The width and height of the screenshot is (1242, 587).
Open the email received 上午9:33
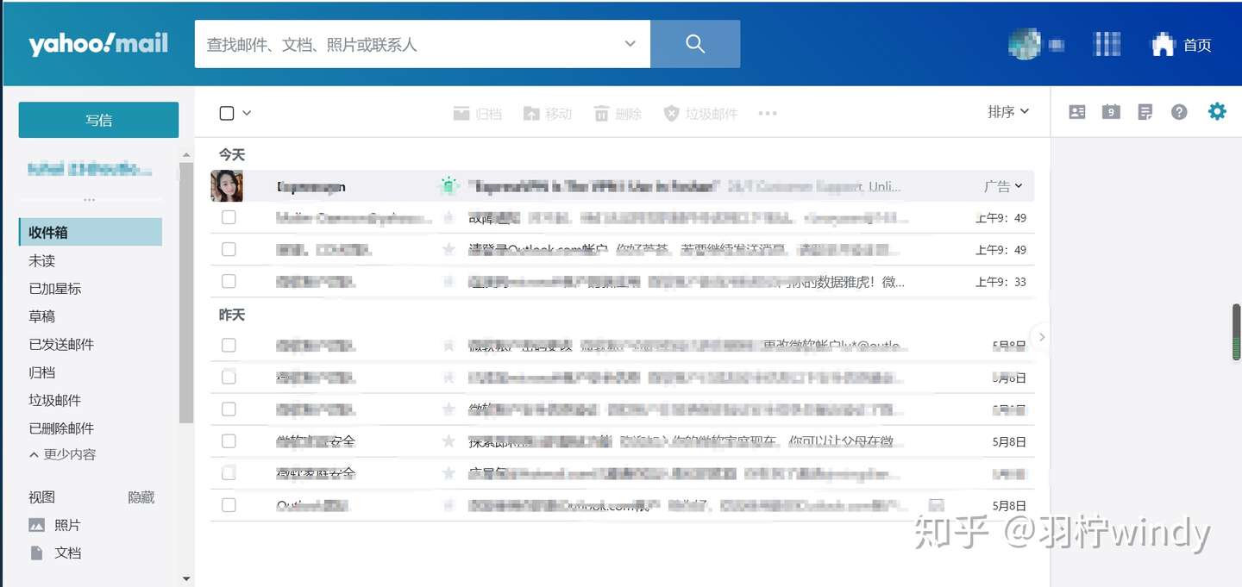pos(623,281)
